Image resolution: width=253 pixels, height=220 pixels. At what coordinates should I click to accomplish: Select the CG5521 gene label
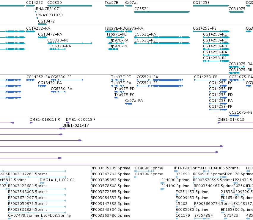[x=142, y=9]
